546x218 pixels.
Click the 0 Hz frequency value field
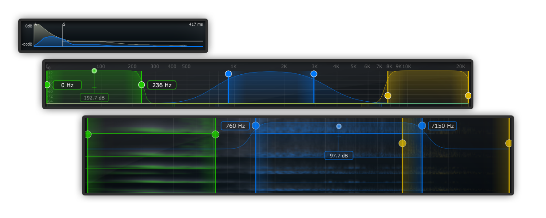point(67,85)
